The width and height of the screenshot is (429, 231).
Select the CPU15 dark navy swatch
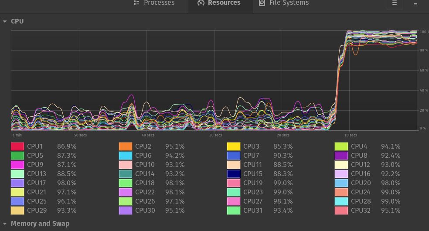click(x=233, y=174)
